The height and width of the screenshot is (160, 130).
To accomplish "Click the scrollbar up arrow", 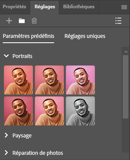I will pos(126,52).
